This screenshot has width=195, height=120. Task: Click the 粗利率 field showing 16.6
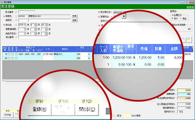click(181, 112)
